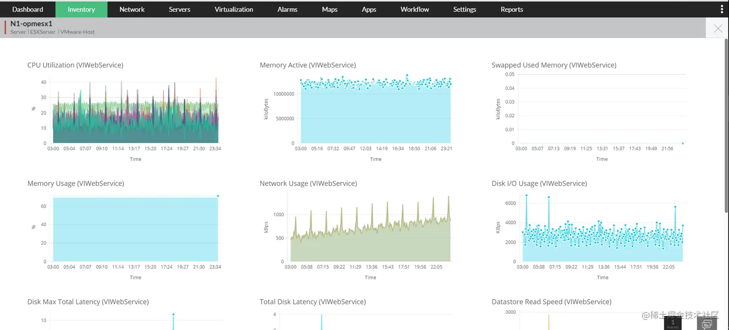Open the Virtualization section

coord(233,9)
